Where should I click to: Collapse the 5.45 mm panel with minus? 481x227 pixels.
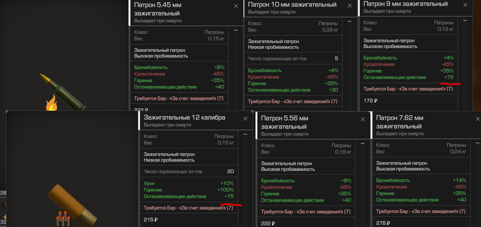[236, 30]
